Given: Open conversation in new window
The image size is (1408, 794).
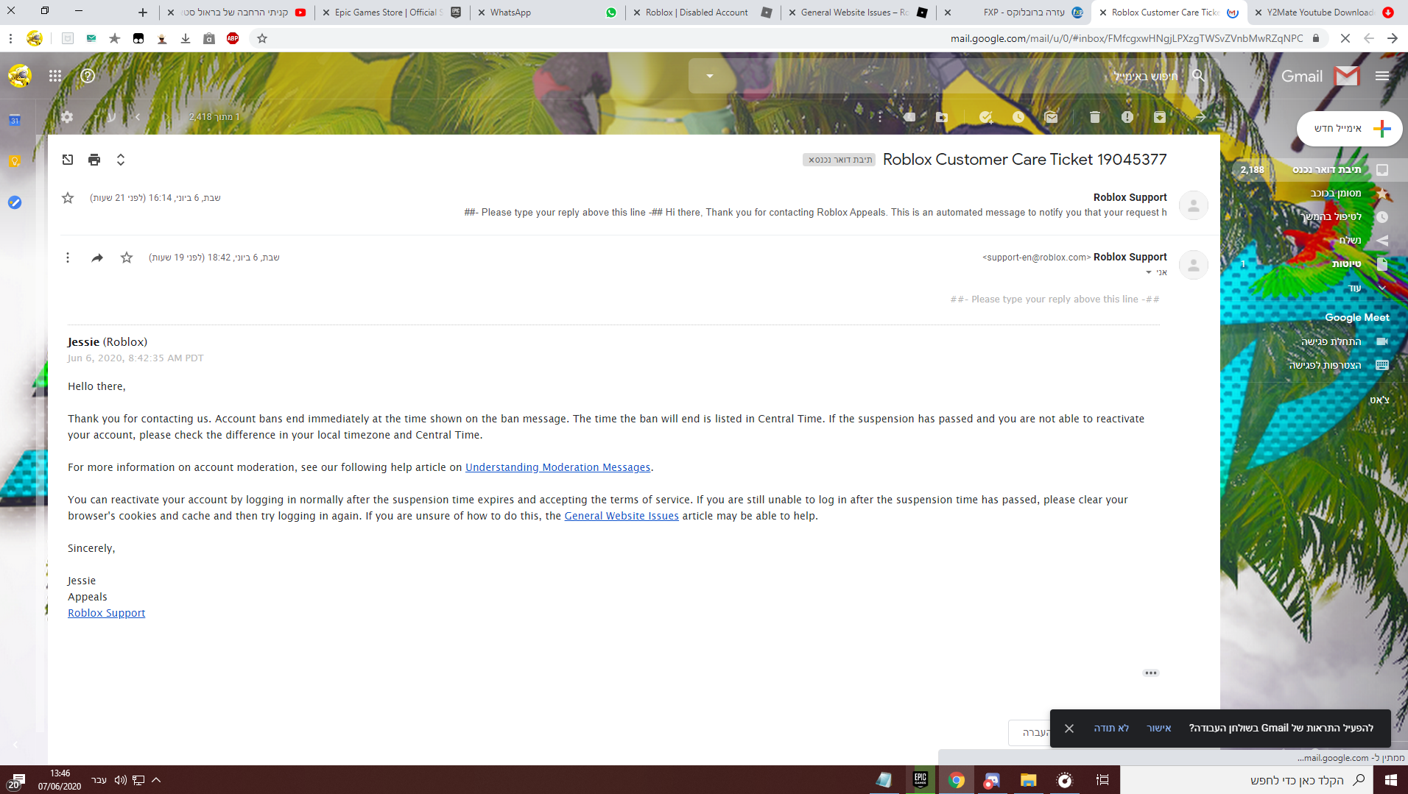Looking at the screenshot, I should [68, 160].
